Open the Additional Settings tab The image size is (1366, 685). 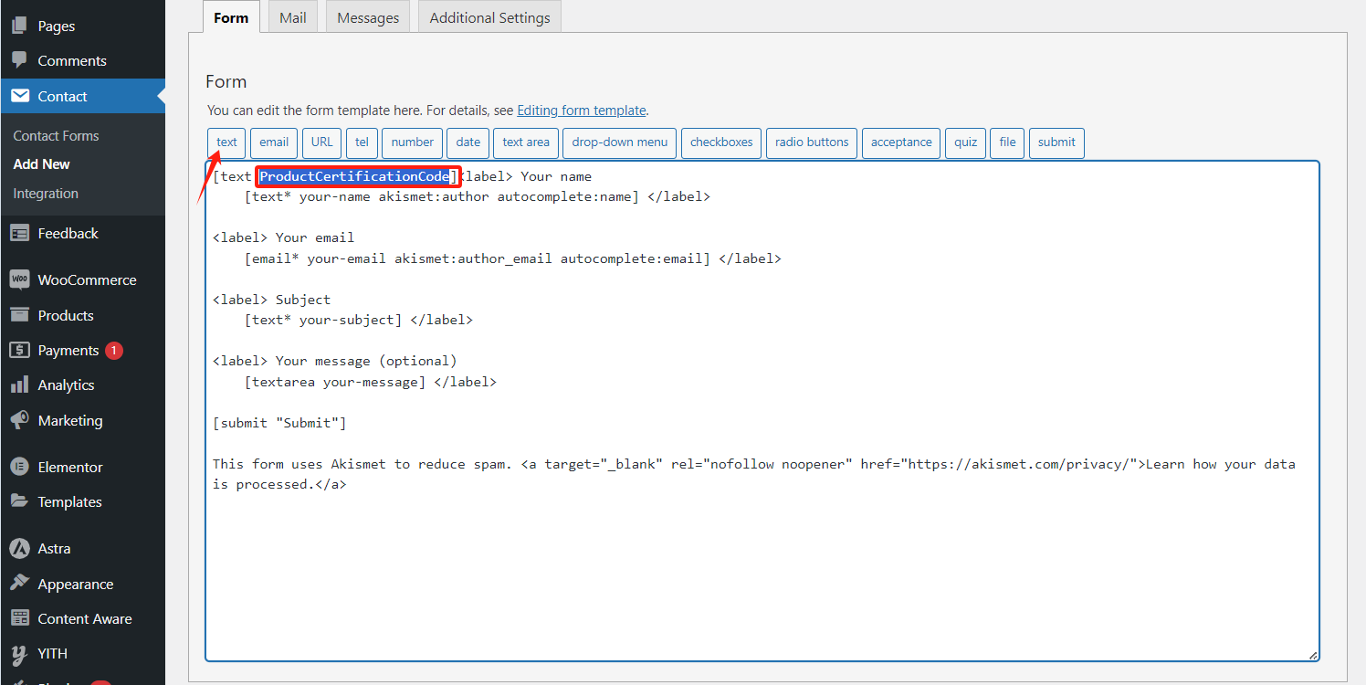[489, 17]
